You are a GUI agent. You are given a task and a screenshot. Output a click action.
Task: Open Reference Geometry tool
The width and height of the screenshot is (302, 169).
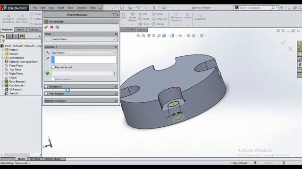click(176, 17)
